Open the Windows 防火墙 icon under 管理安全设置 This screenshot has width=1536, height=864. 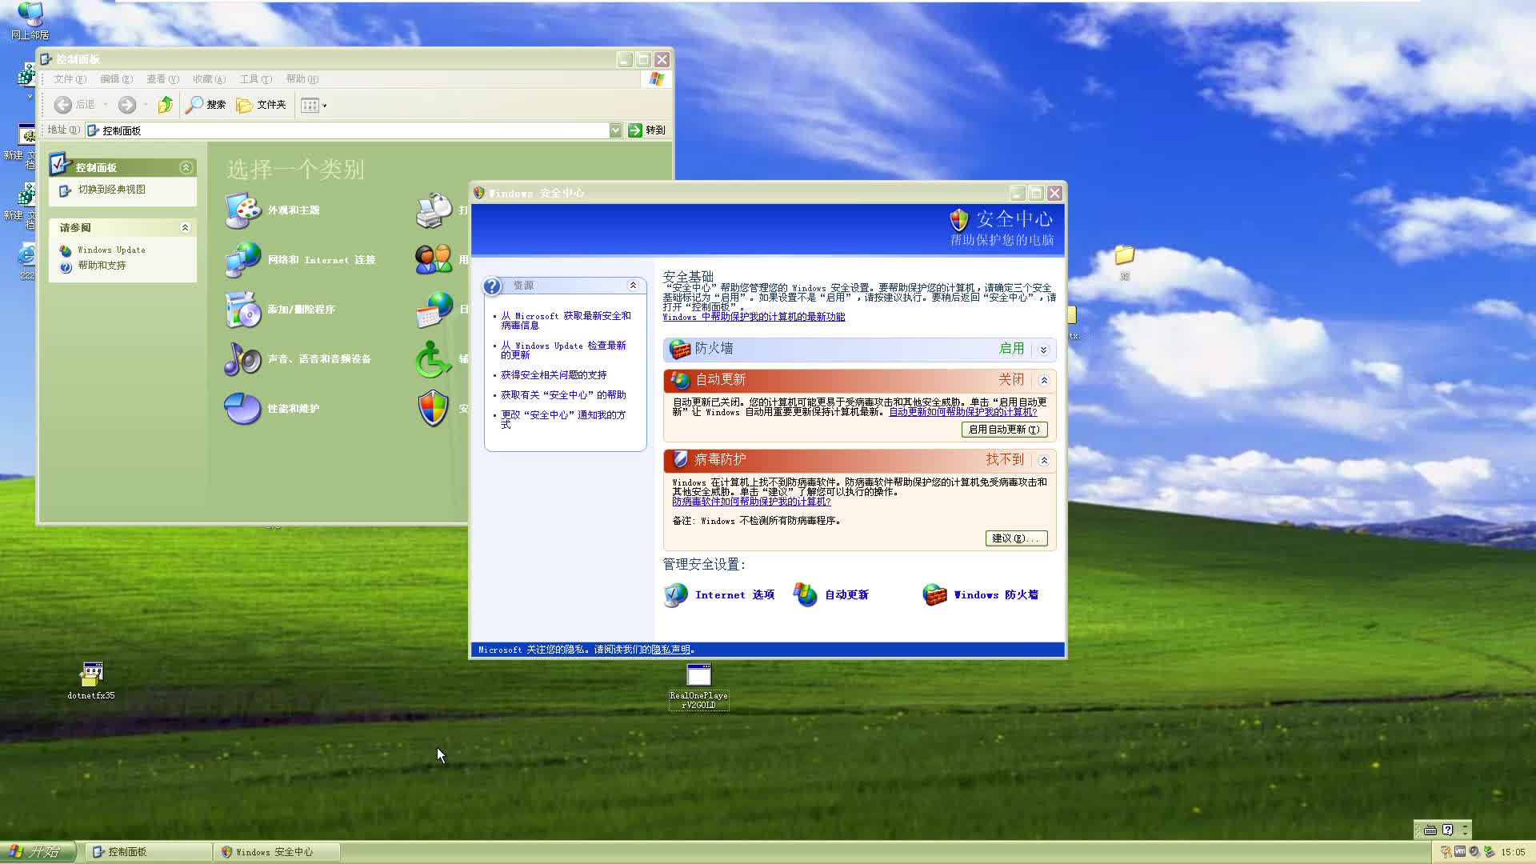tap(934, 594)
